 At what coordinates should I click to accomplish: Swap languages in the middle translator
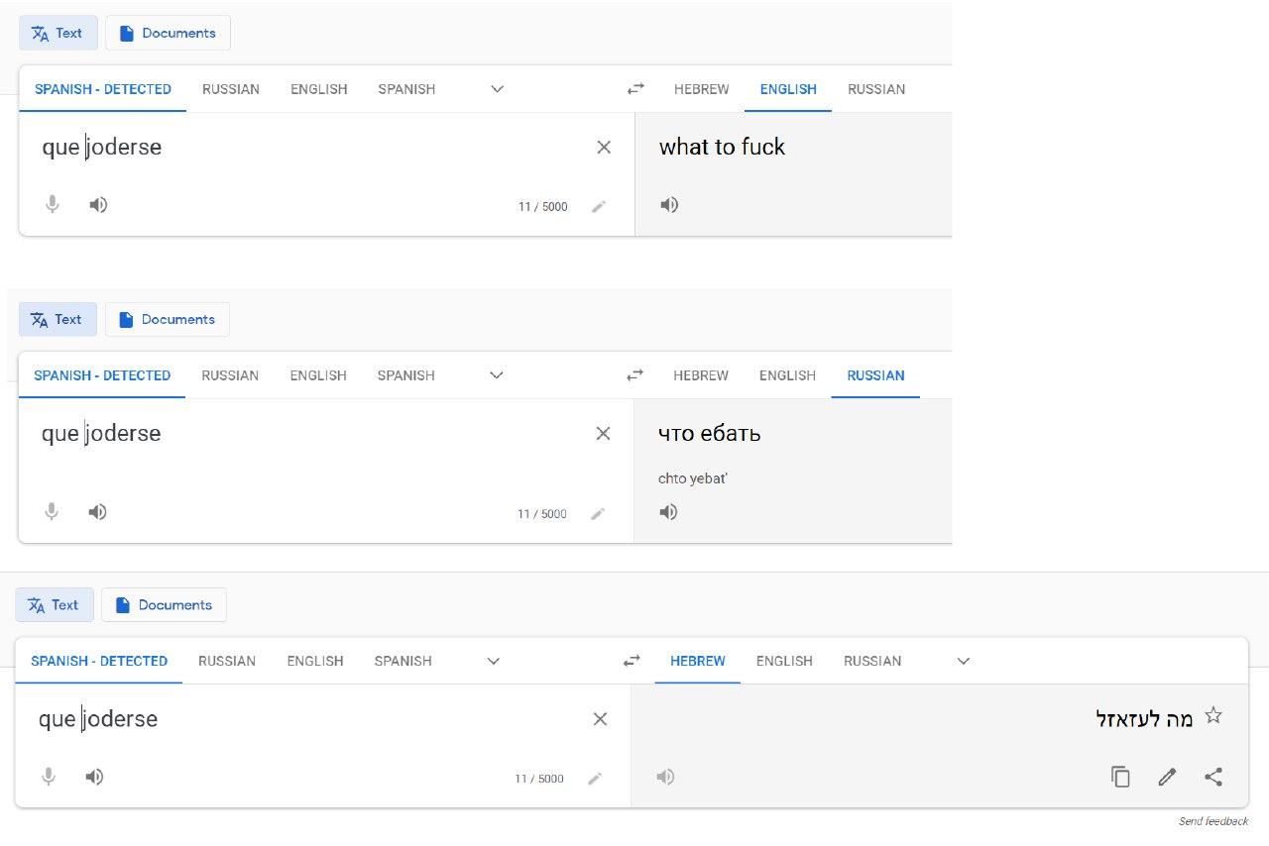click(x=635, y=375)
